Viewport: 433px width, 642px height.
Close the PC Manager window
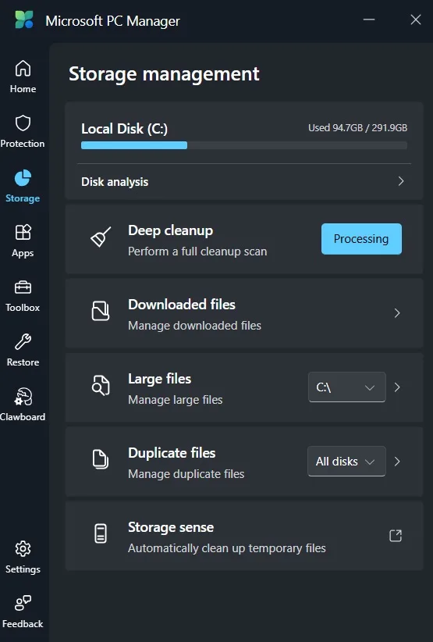(416, 20)
